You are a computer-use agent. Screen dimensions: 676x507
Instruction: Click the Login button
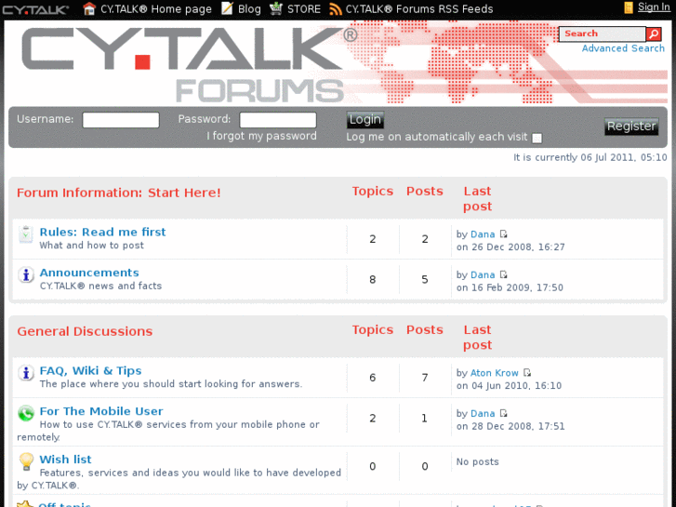[x=365, y=119]
